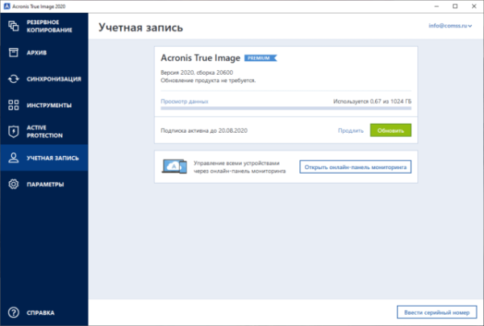Screen dimensions: 484x326
Task: Click the 'Учетная запись' page heading
Action: pyautogui.click(x=140, y=27)
